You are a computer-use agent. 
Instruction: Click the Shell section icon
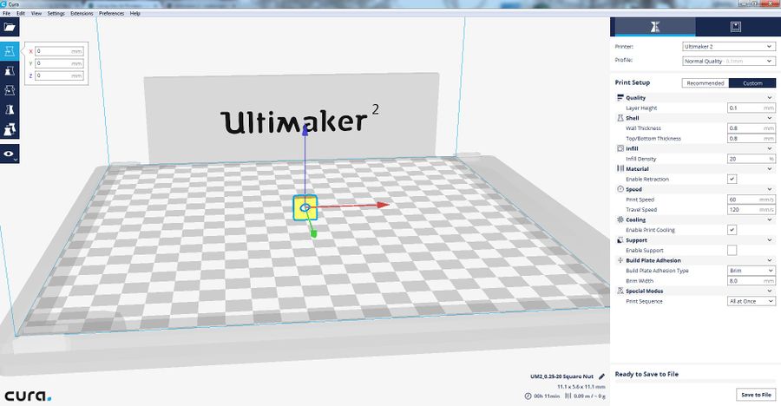click(620, 118)
